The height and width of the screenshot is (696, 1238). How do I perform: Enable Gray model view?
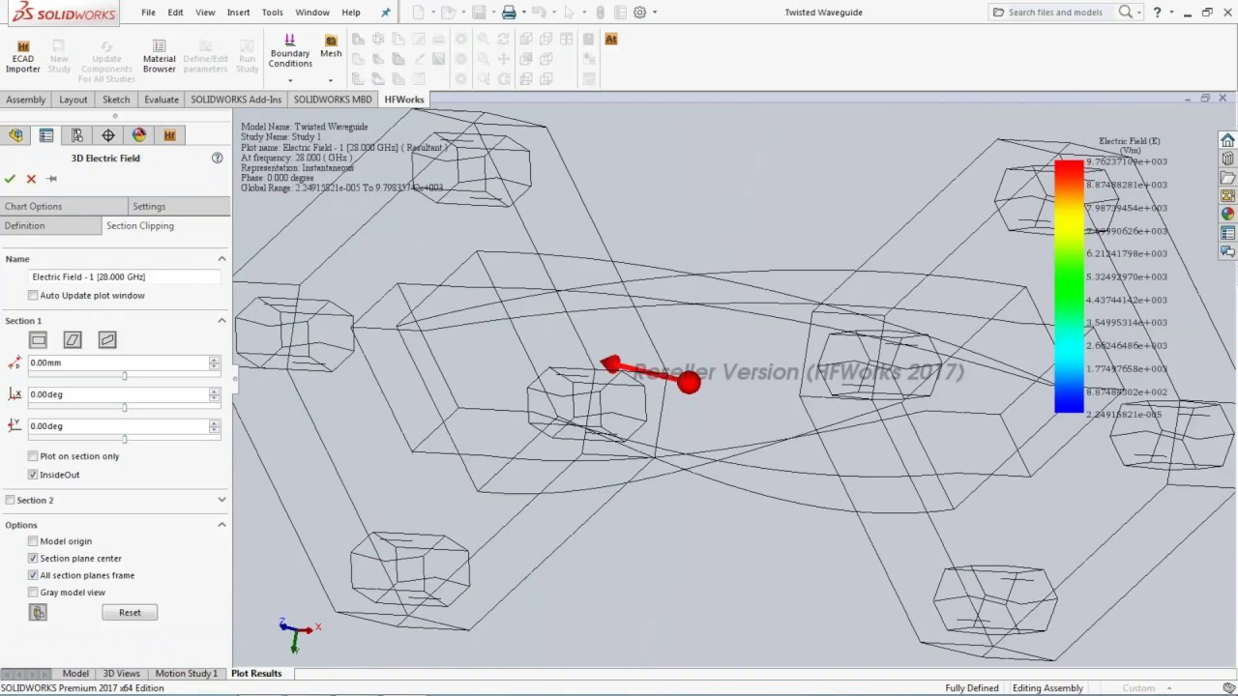[x=33, y=593]
